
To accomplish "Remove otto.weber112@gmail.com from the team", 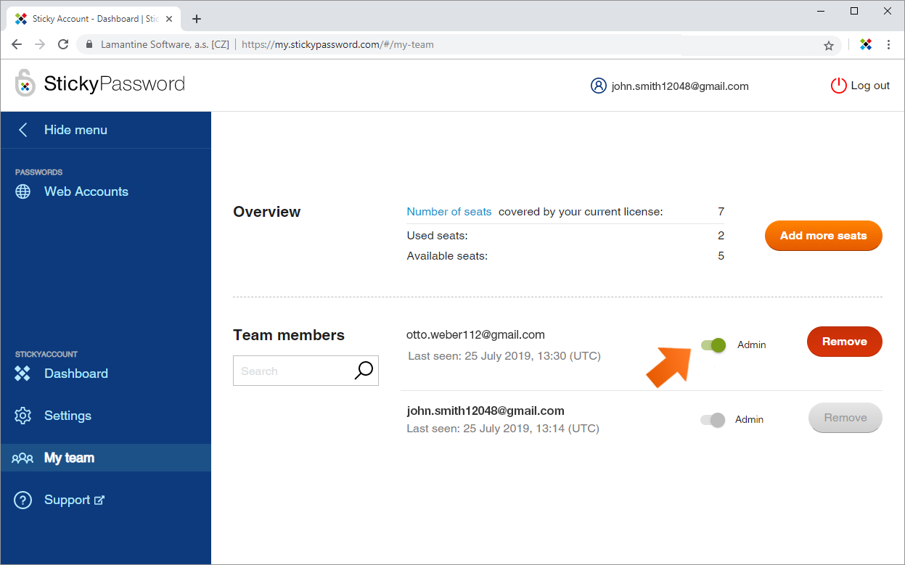I will 844,342.
